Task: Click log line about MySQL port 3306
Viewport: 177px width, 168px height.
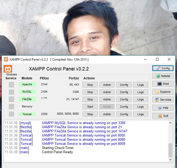Action: [84, 123]
